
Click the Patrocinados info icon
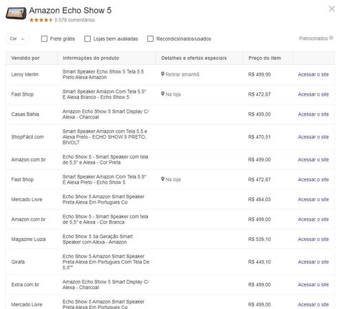pos(331,38)
